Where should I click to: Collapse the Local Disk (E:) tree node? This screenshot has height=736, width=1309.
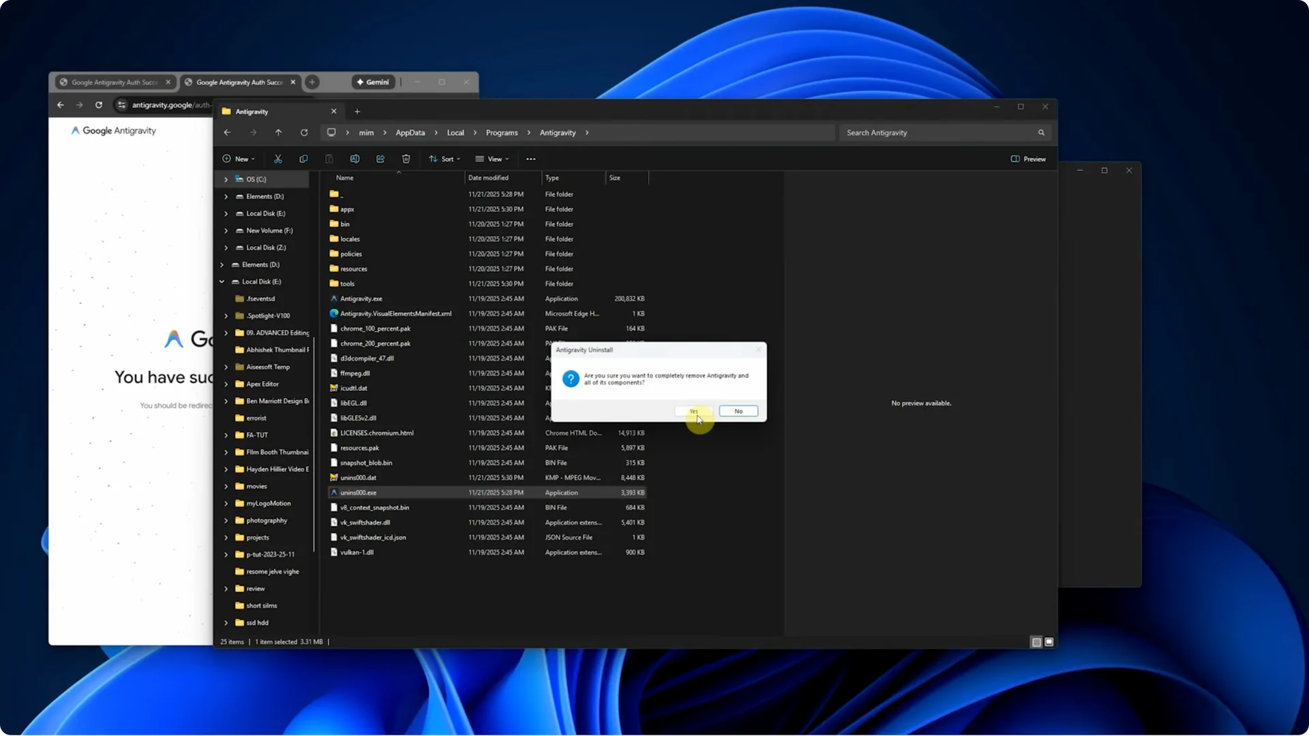tap(222, 281)
